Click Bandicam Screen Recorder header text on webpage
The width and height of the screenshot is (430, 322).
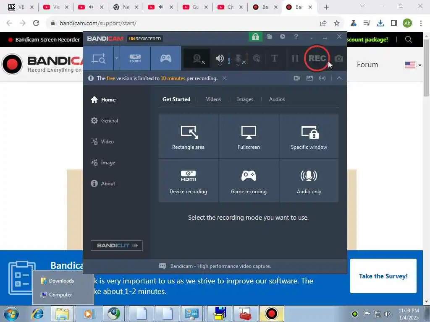coord(47,40)
